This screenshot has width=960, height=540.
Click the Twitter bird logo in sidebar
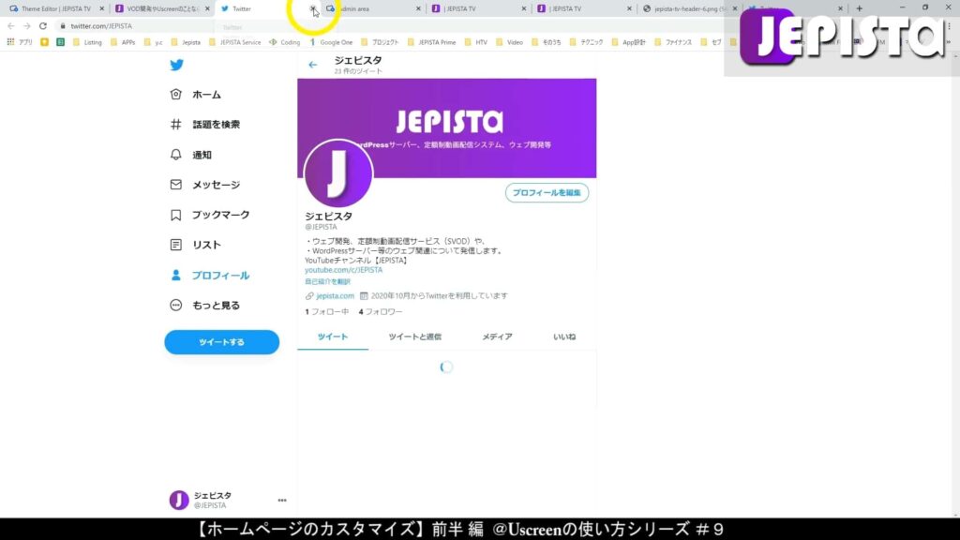[176, 65]
